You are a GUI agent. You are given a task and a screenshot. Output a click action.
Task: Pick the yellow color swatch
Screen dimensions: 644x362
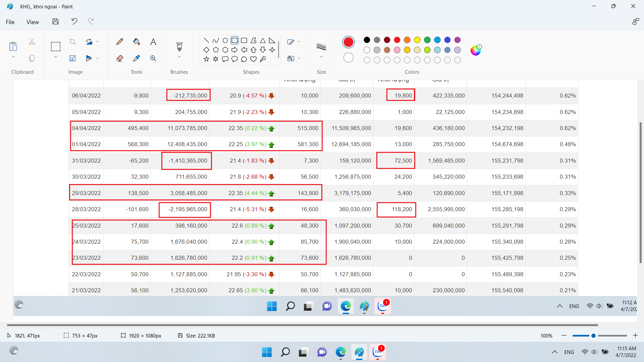coord(417,40)
